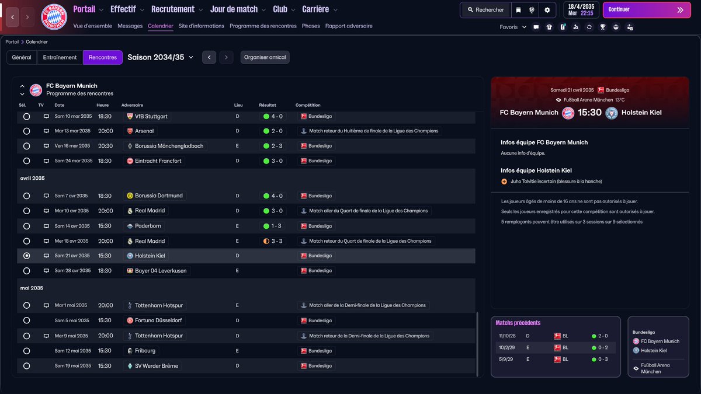Select the Bayer 04 Leverkusen radio button
701x394 pixels.
point(26,271)
